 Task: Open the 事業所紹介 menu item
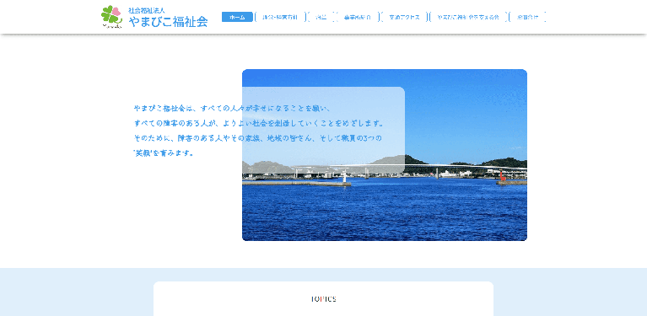pos(358,17)
